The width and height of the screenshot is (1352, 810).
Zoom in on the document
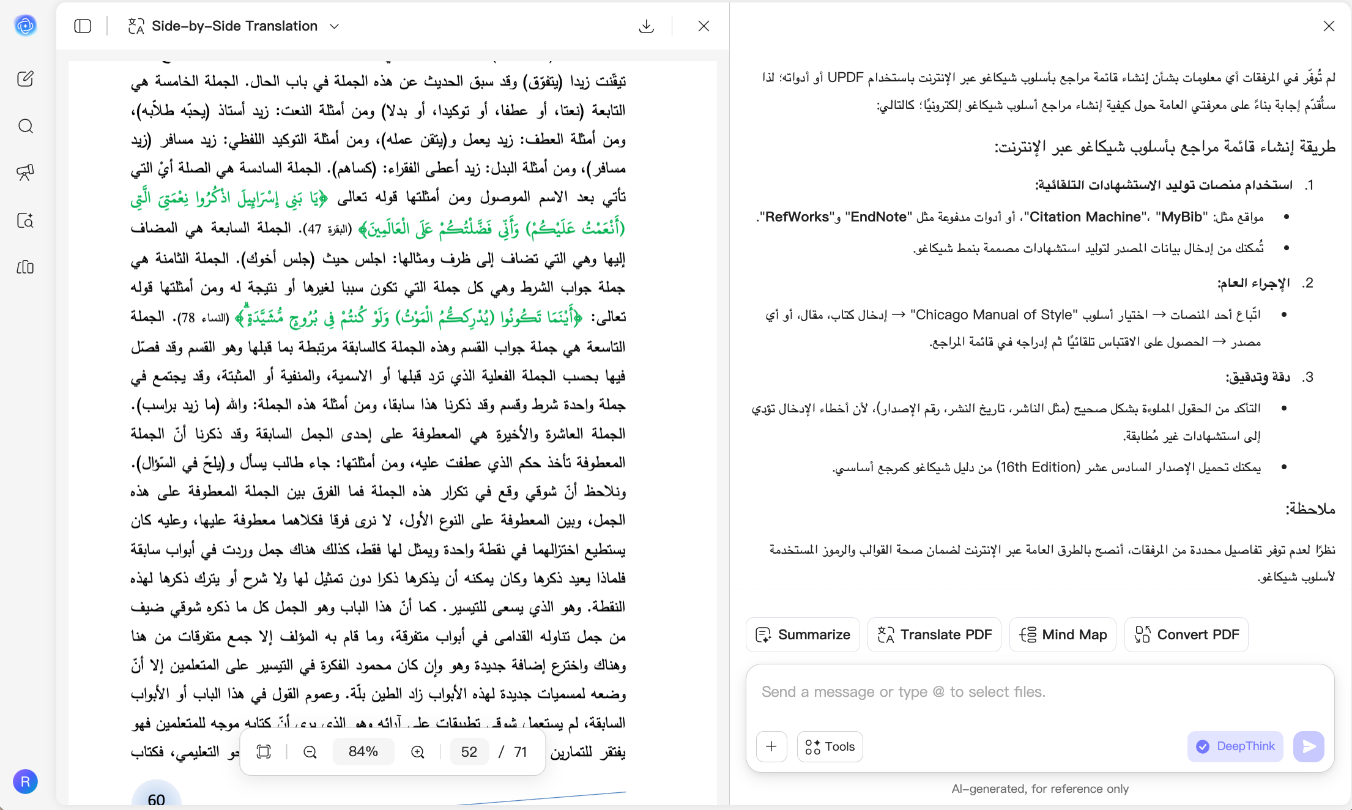click(x=418, y=752)
